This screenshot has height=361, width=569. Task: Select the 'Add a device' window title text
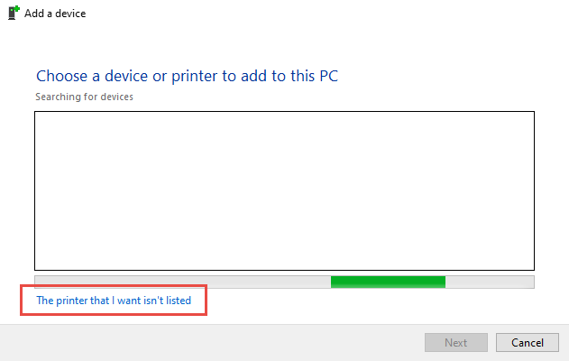(55, 14)
